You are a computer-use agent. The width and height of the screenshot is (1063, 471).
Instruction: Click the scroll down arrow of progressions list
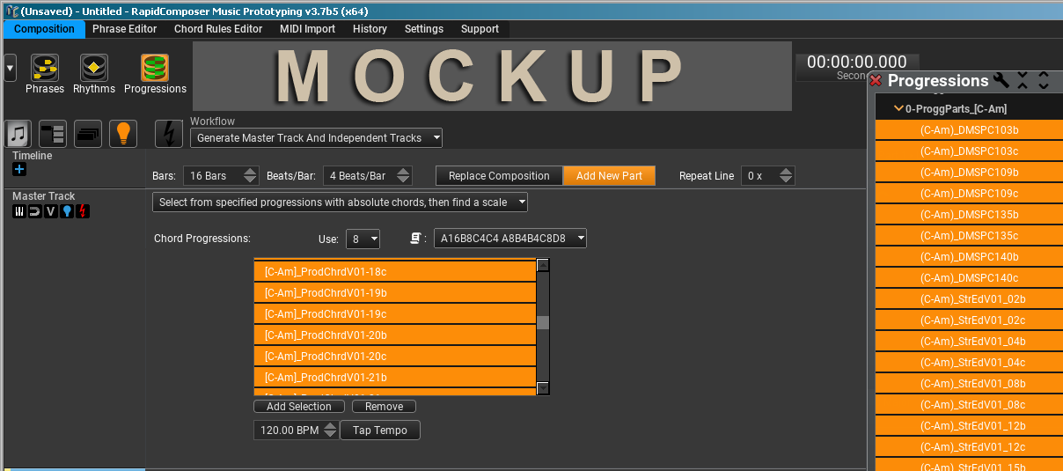point(543,388)
